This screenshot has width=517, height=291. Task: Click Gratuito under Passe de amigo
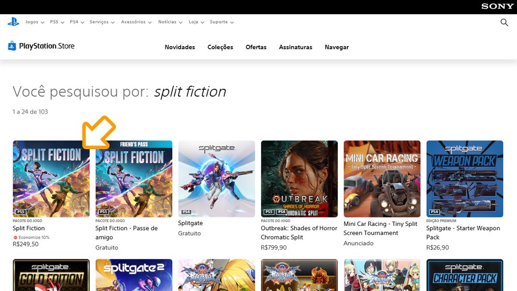tap(107, 247)
